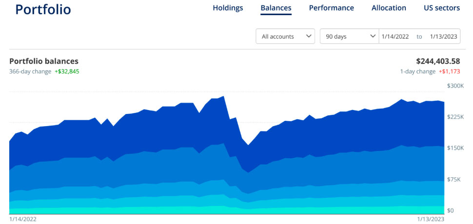Click the start date field 1/14/2022
Screen dimensions: 473x224
pos(396,37)
